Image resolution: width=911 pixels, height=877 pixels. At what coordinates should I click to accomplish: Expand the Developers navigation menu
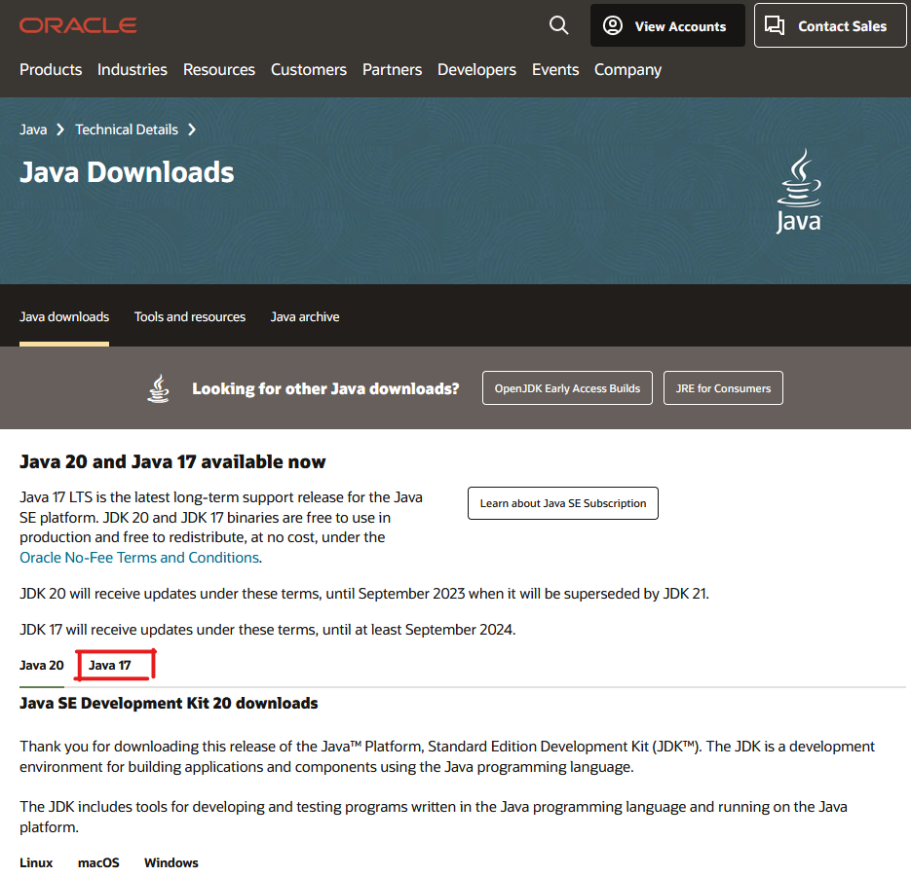coord(476,70)
